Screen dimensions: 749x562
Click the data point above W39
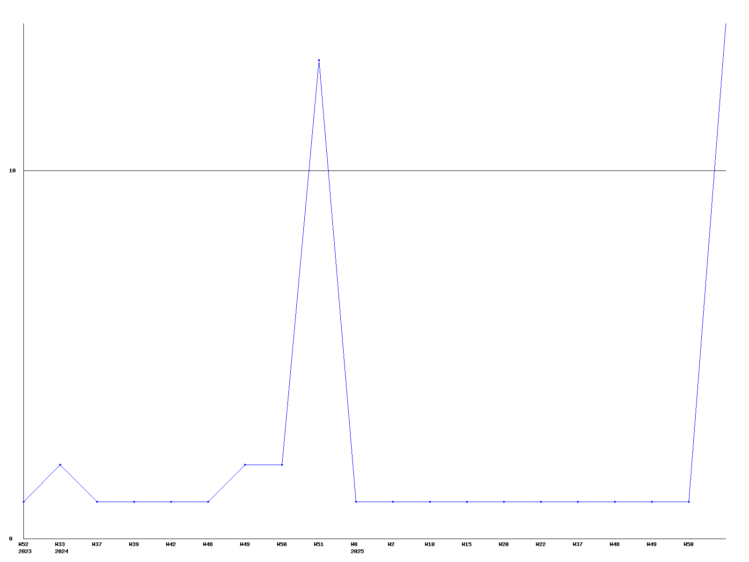134,502
